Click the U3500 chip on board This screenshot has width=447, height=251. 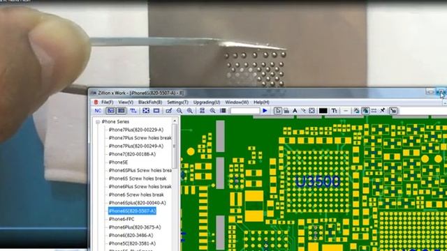point(318,181)
